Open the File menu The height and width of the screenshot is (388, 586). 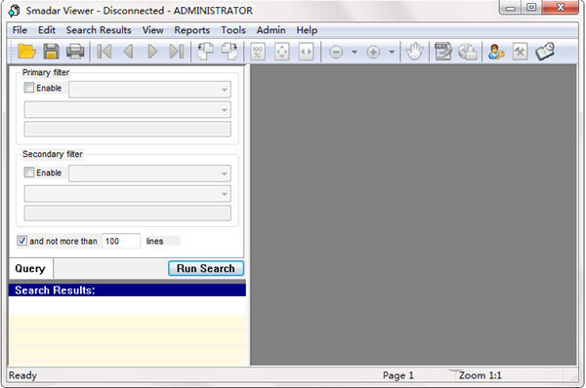(x=20, y=30)
